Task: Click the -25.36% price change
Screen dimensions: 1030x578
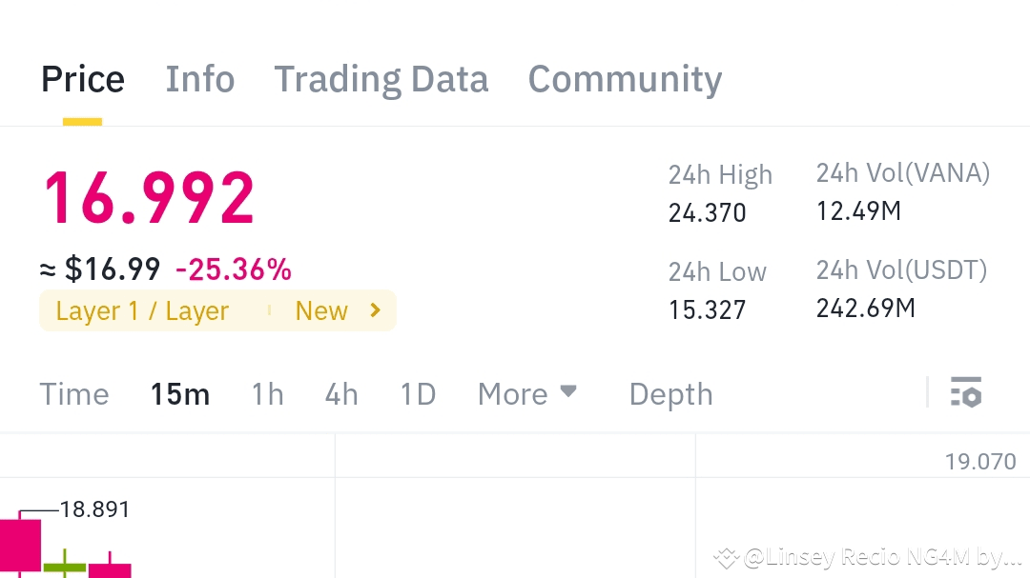Action: [234, 270]
